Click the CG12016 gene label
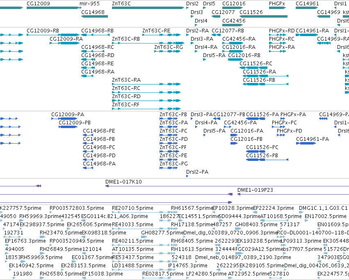Screen dimensions: 349x280 click(234, 4)
